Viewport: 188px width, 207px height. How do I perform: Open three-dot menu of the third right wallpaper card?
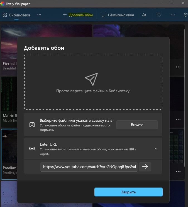(x=178, y=171)
